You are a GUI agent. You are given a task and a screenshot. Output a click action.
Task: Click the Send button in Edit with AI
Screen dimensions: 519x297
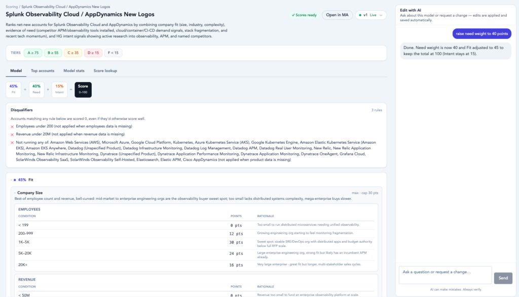click(503, 278)
